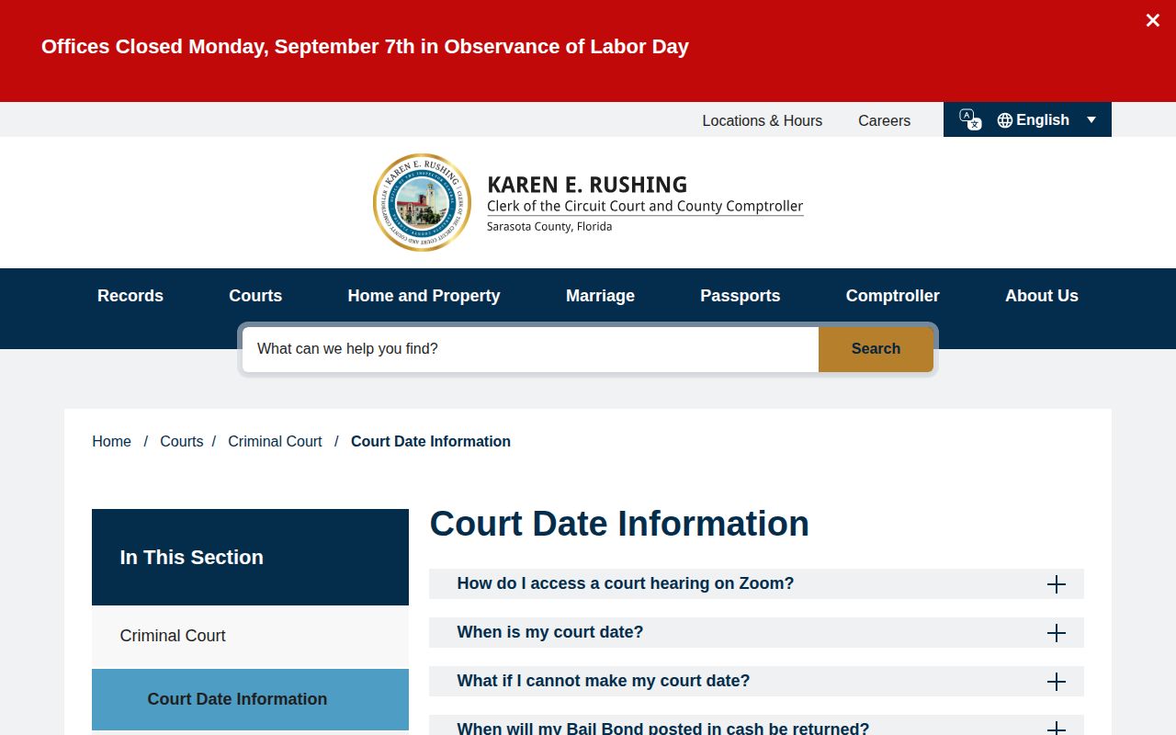Go to Courts in the breadcrumb
1176x735 pixels.
point(181,442)
